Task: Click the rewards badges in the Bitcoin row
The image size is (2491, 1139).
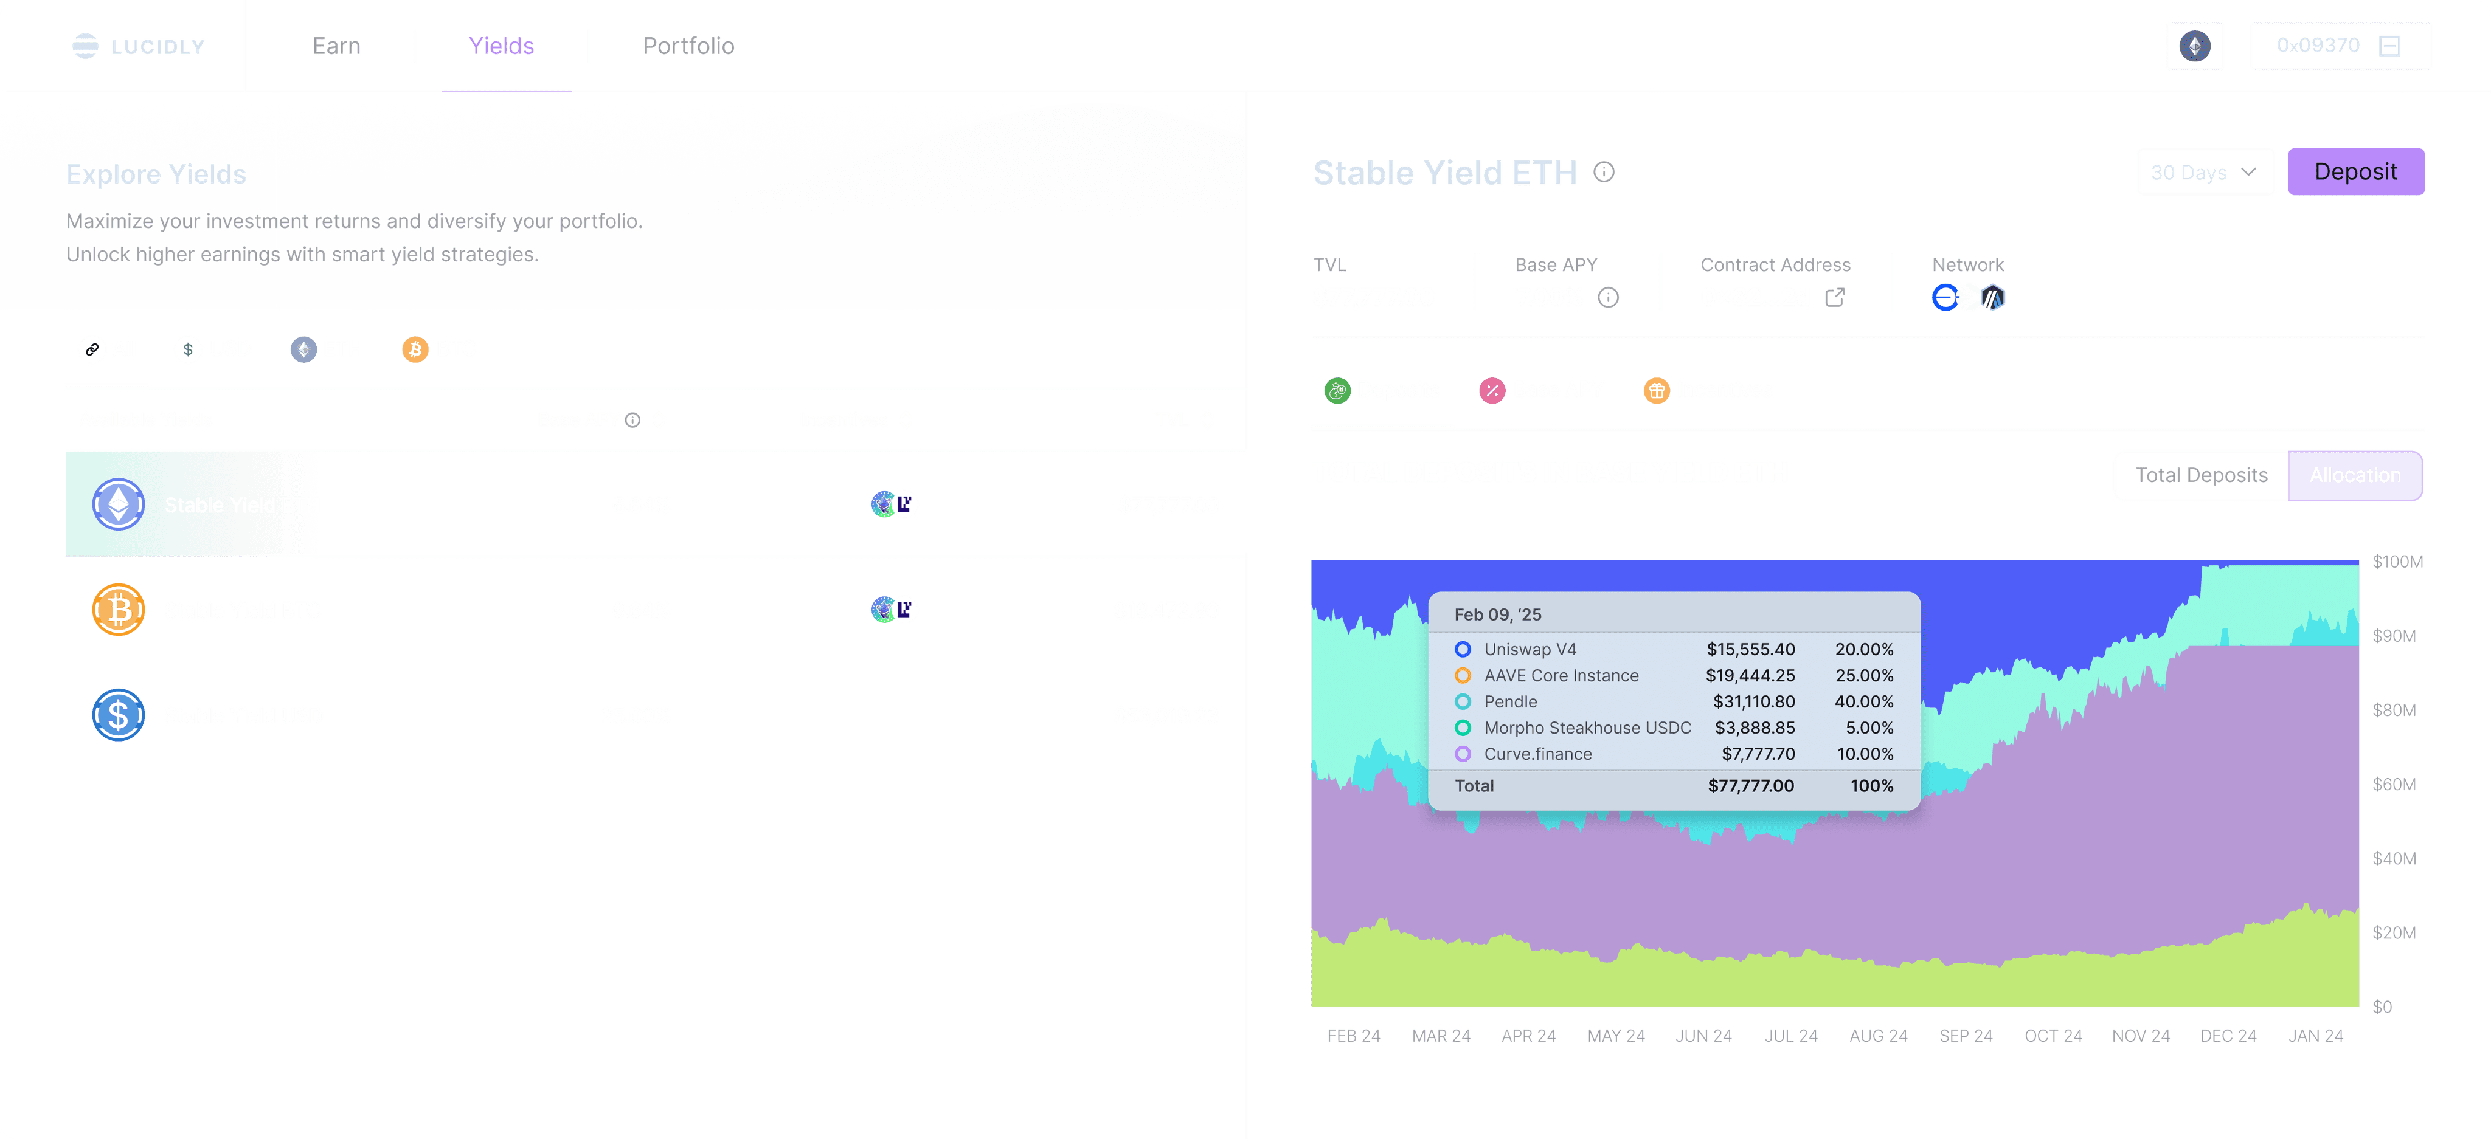Action: 890,608
